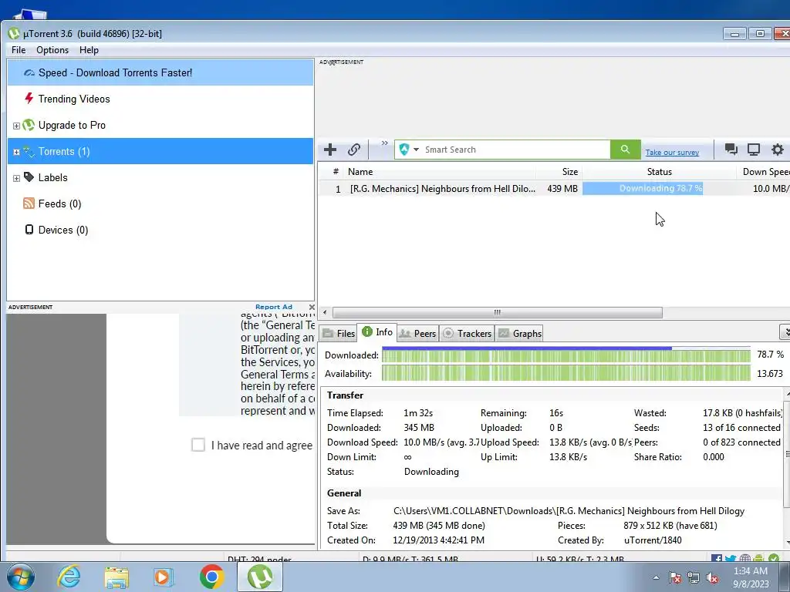Click the Trending Videos lightning icon

29,99
